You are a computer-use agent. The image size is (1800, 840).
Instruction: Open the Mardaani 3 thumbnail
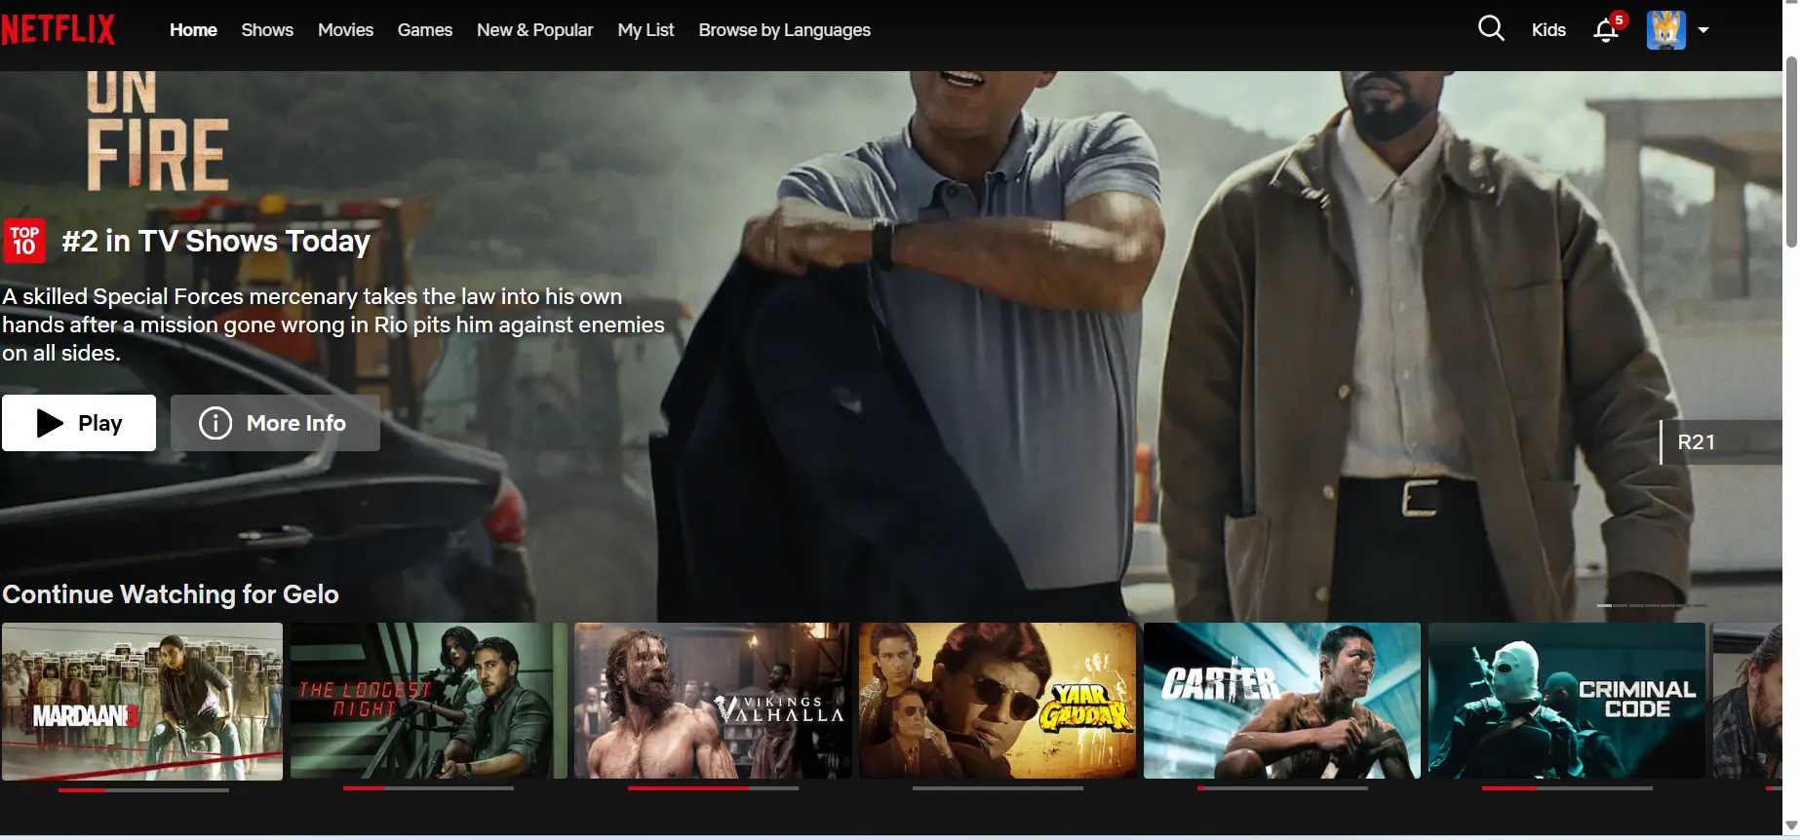pyautogui.click(x=142, y=702)
